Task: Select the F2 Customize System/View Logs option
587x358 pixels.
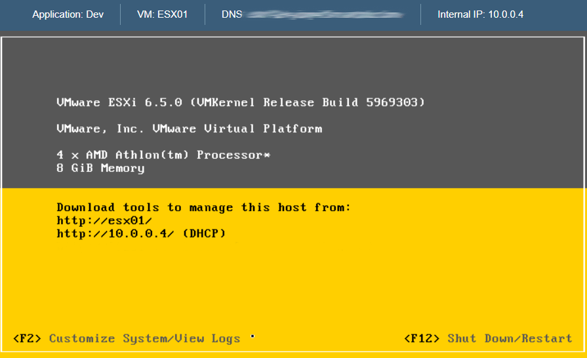Action: tap(127, 338)
